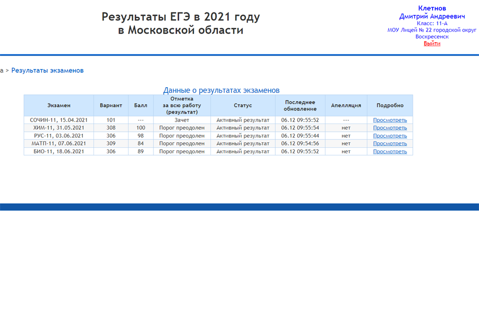Click variant 309 in МАТП-11 row
The width and height of the screenshot is (479, 310).
pos(111,143)
